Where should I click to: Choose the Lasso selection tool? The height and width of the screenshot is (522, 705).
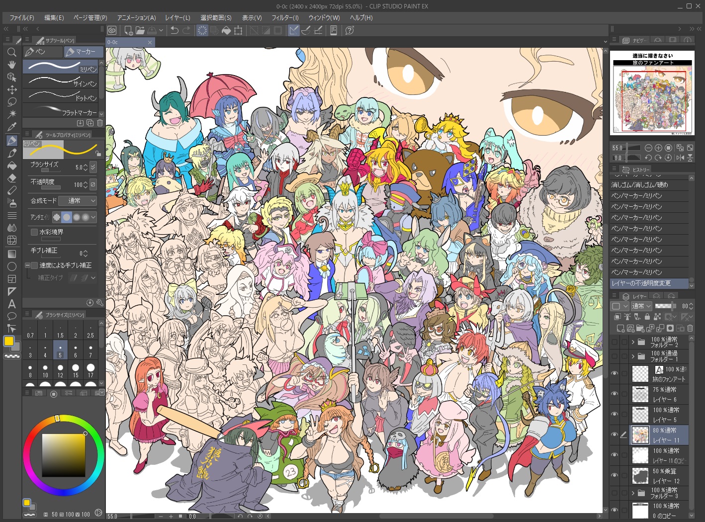pos(12,102)
